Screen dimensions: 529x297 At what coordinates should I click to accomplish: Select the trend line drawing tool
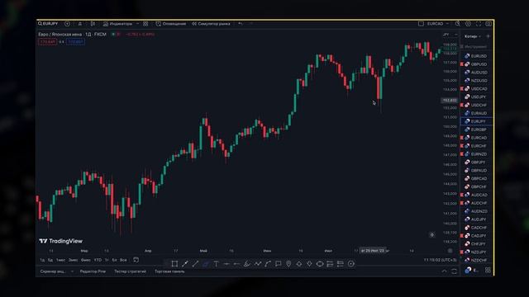(x=195, y=264)
